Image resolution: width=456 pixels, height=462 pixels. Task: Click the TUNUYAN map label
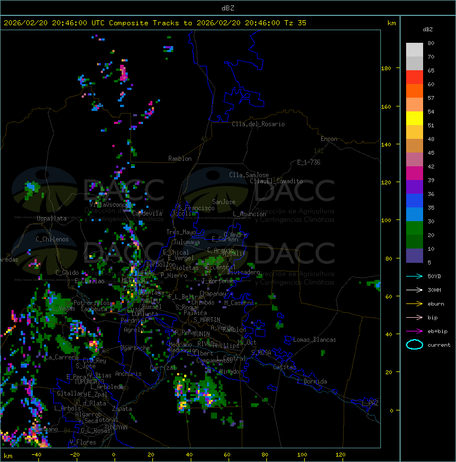(x=116, y=427)
